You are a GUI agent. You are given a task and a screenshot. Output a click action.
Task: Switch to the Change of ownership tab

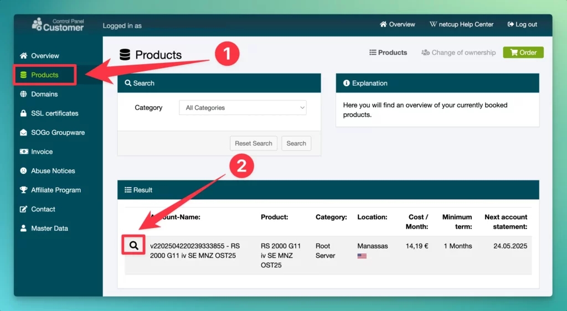(458, 53)
